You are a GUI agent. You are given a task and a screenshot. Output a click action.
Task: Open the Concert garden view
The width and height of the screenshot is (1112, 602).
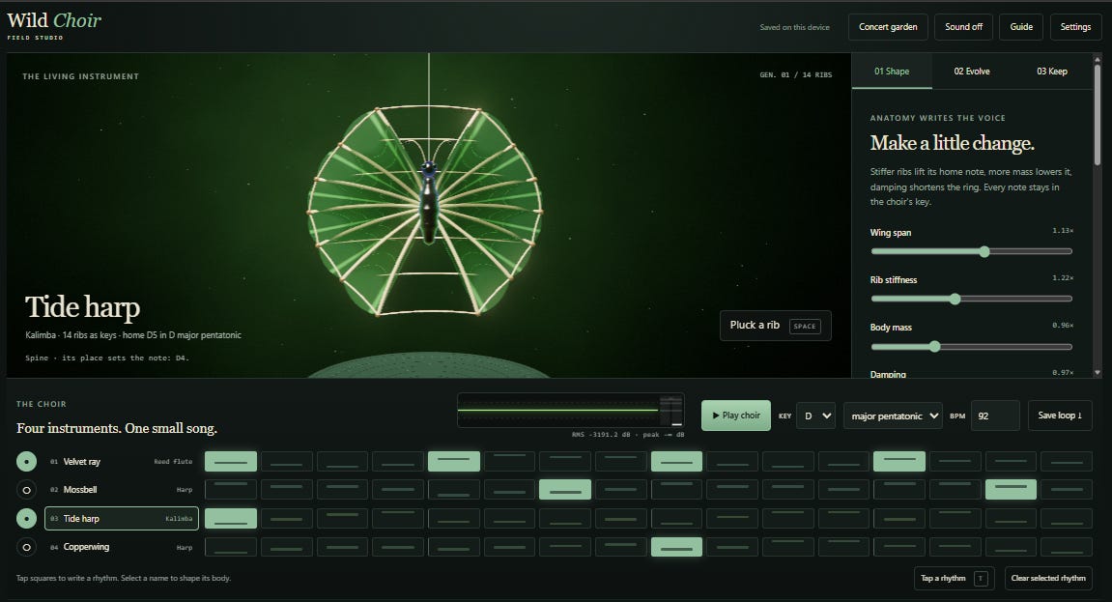coord(888,27)
